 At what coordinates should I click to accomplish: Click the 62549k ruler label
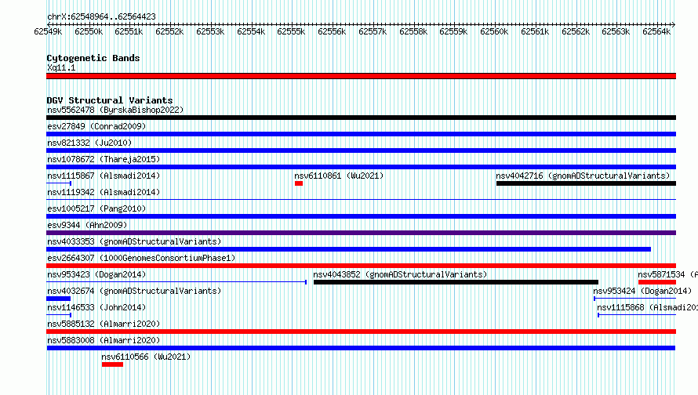[x=48, y=31]
